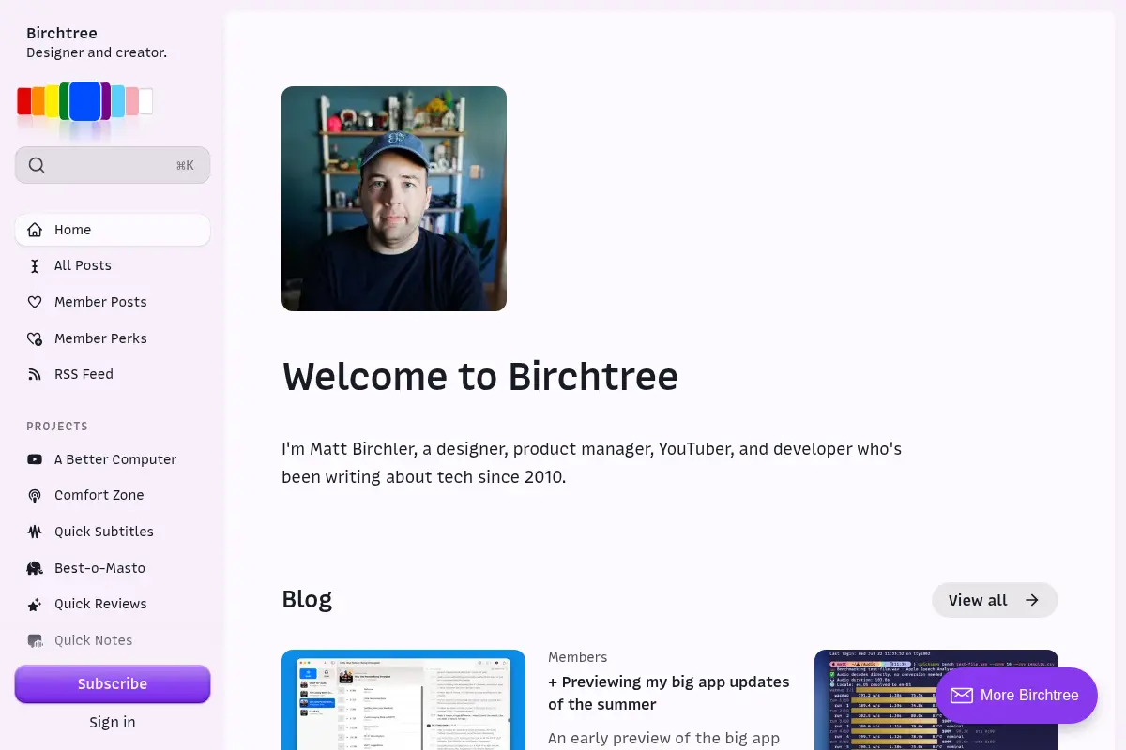This screenshot has height=750, width=1126.
Task: Select the pink color swatch
Action: pos(131,101)
